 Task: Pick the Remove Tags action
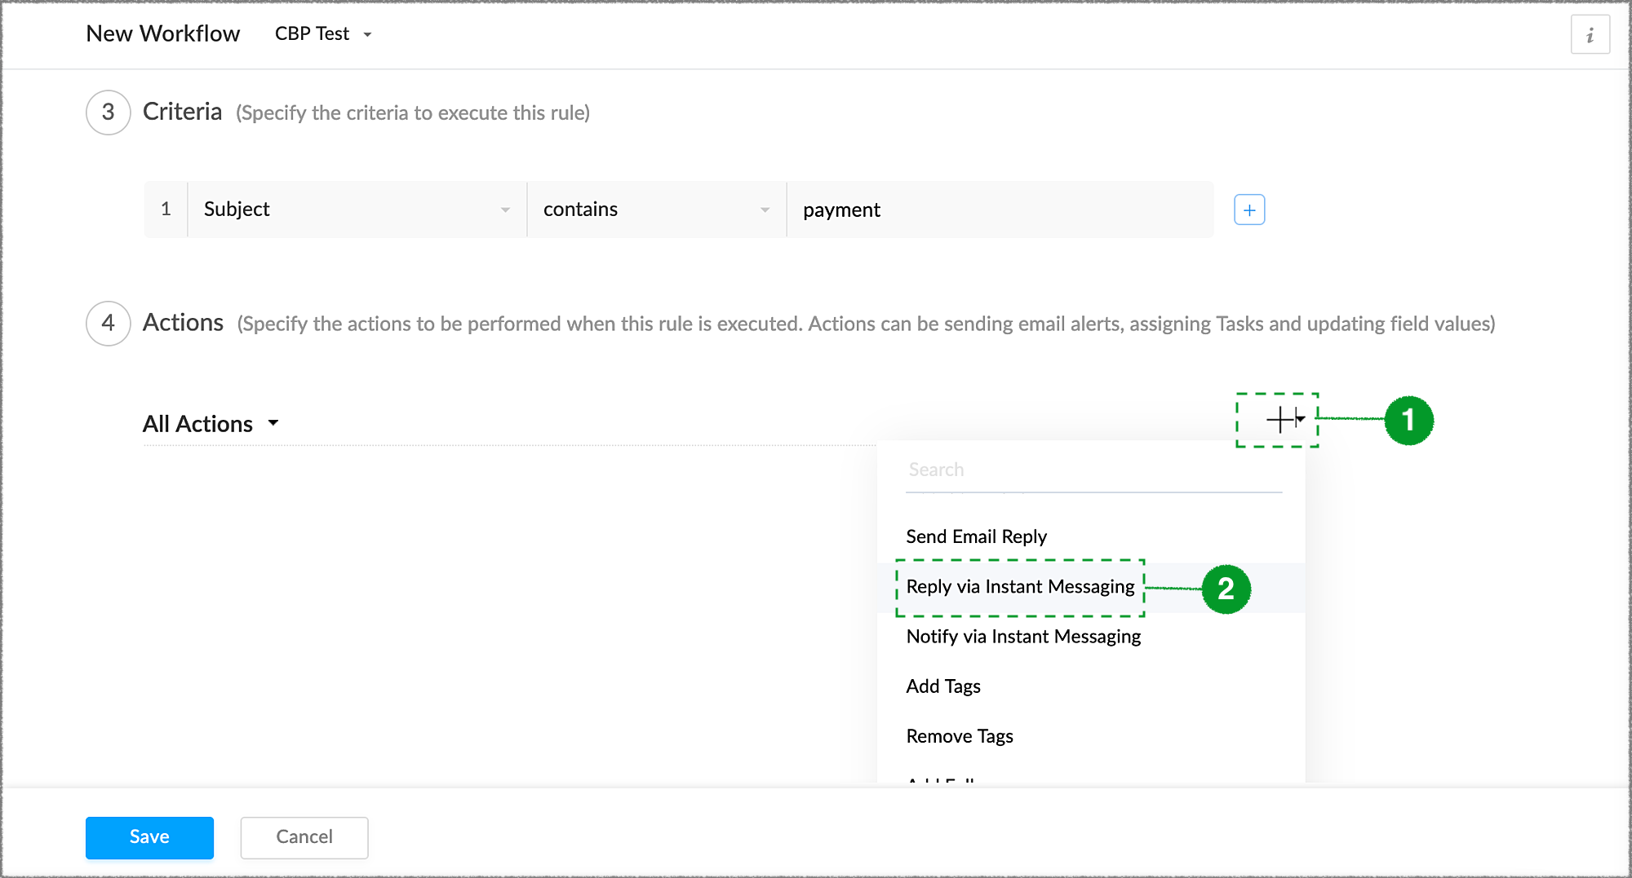click(960, 736)
